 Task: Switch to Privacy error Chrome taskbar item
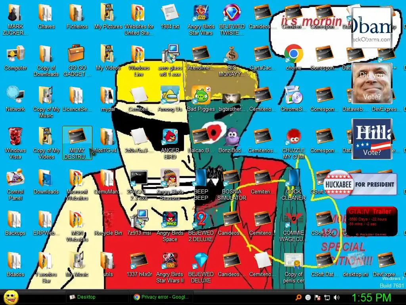pos(162,297)
